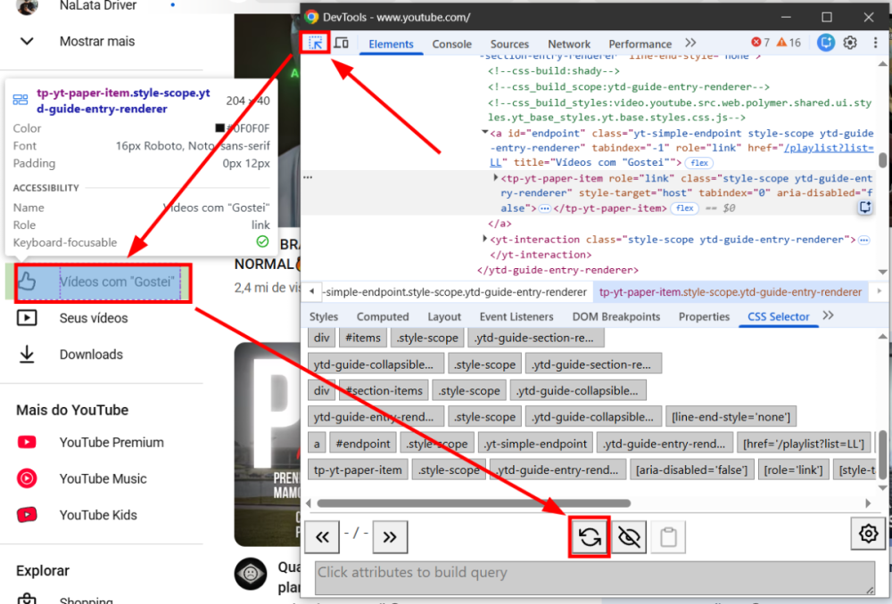This screenshot has width=892, height=604.
Task: Toggle the device toolbar icon
Action: click(x=342, y=43)
